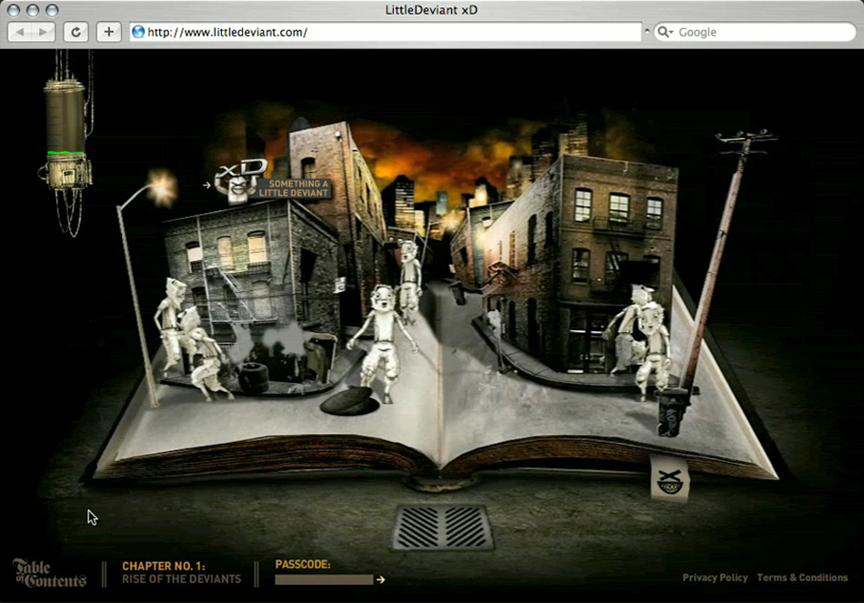The width and height of the screenshot is (864, 603).
Task: Open the Table of Contents
Action: coord(49,573)
